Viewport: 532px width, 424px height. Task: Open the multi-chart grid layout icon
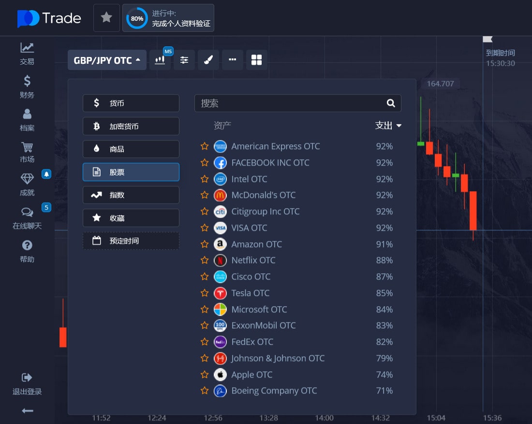tap(256, 60)
